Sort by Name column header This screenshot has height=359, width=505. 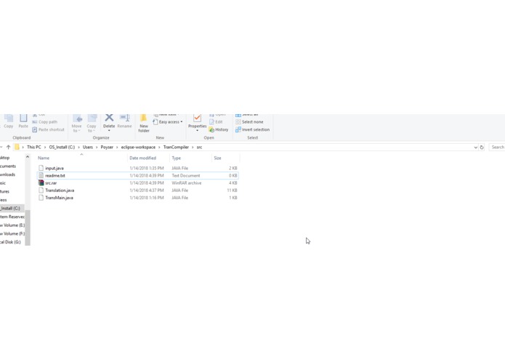tap(44, 158)
